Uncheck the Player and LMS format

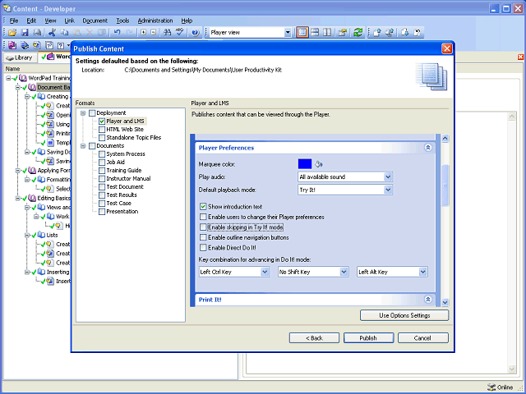click(102, 121)
